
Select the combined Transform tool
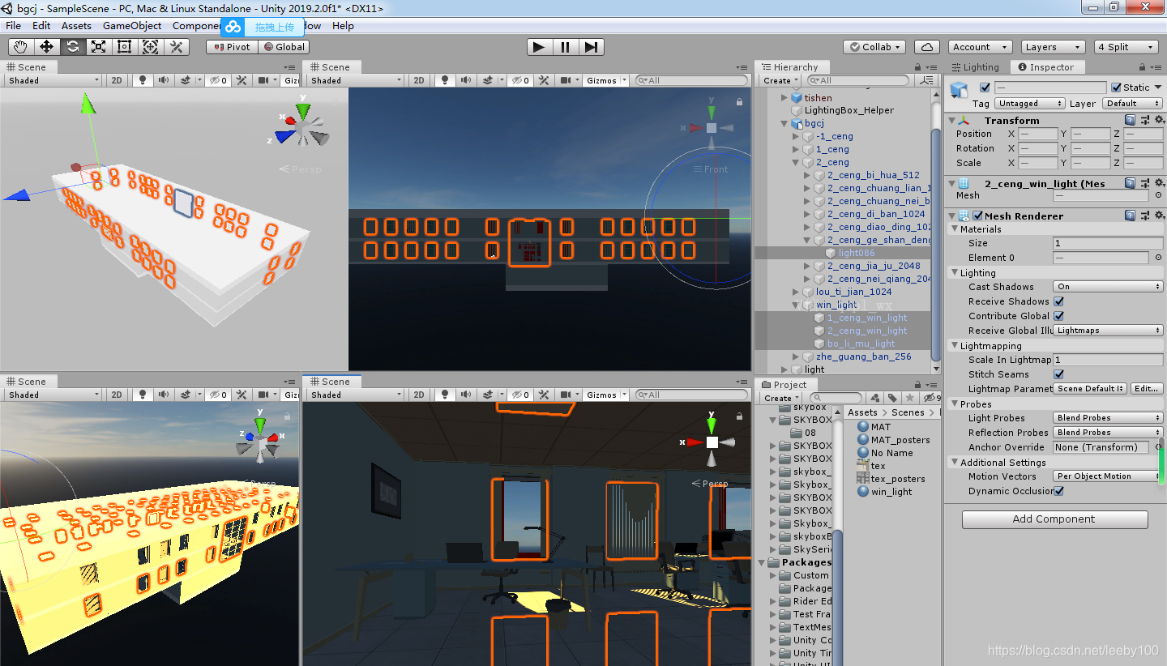[x=150, y=47]
